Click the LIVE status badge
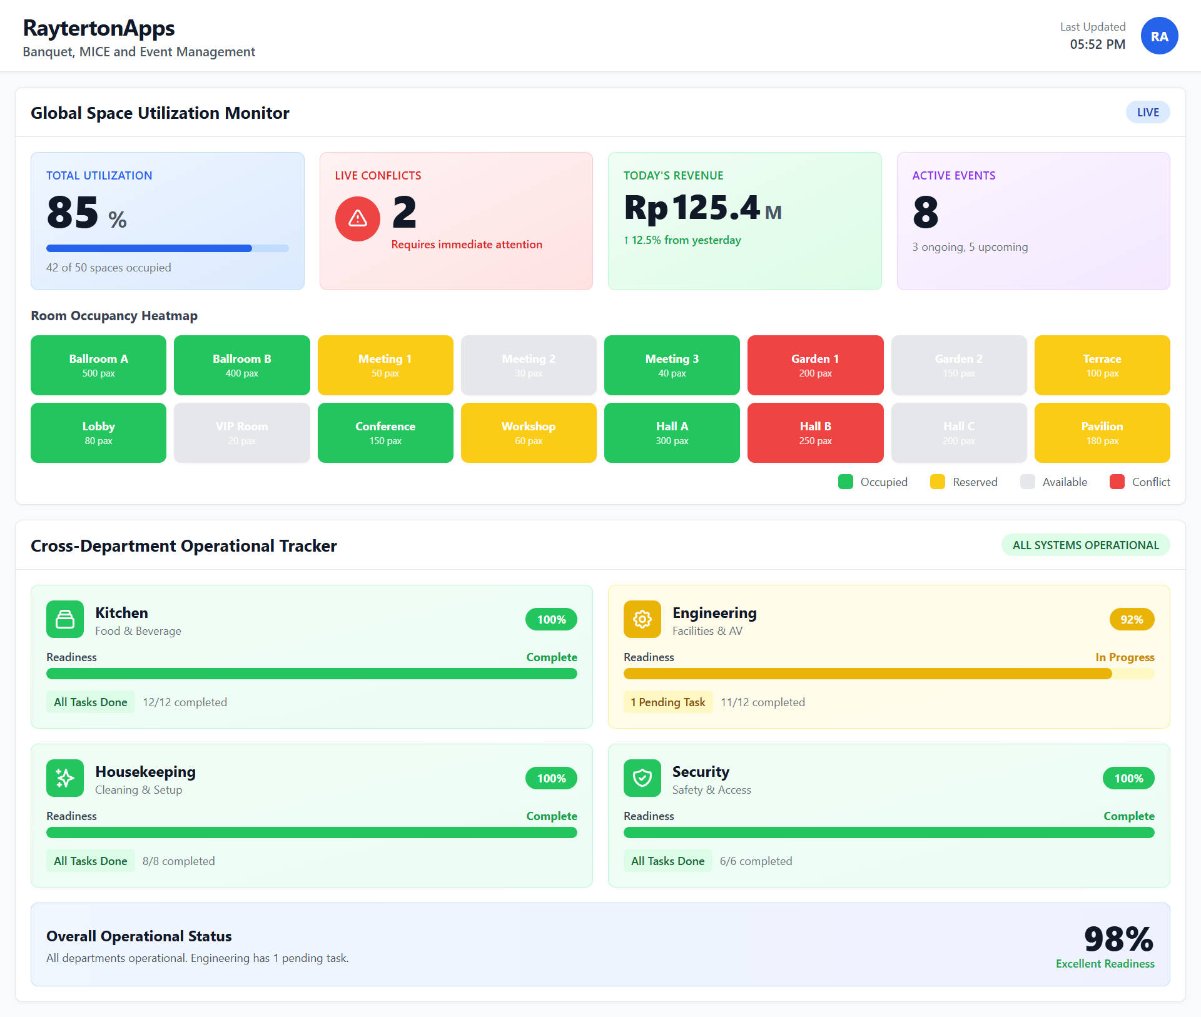Viewport: 1201px width, 1017px height. [x=1148, y=112]
